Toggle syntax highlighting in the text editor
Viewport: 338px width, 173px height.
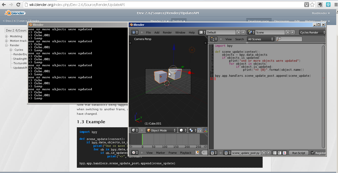pos(284,153)
